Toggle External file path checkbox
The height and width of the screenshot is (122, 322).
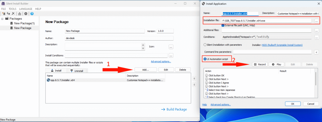(223, 25)
